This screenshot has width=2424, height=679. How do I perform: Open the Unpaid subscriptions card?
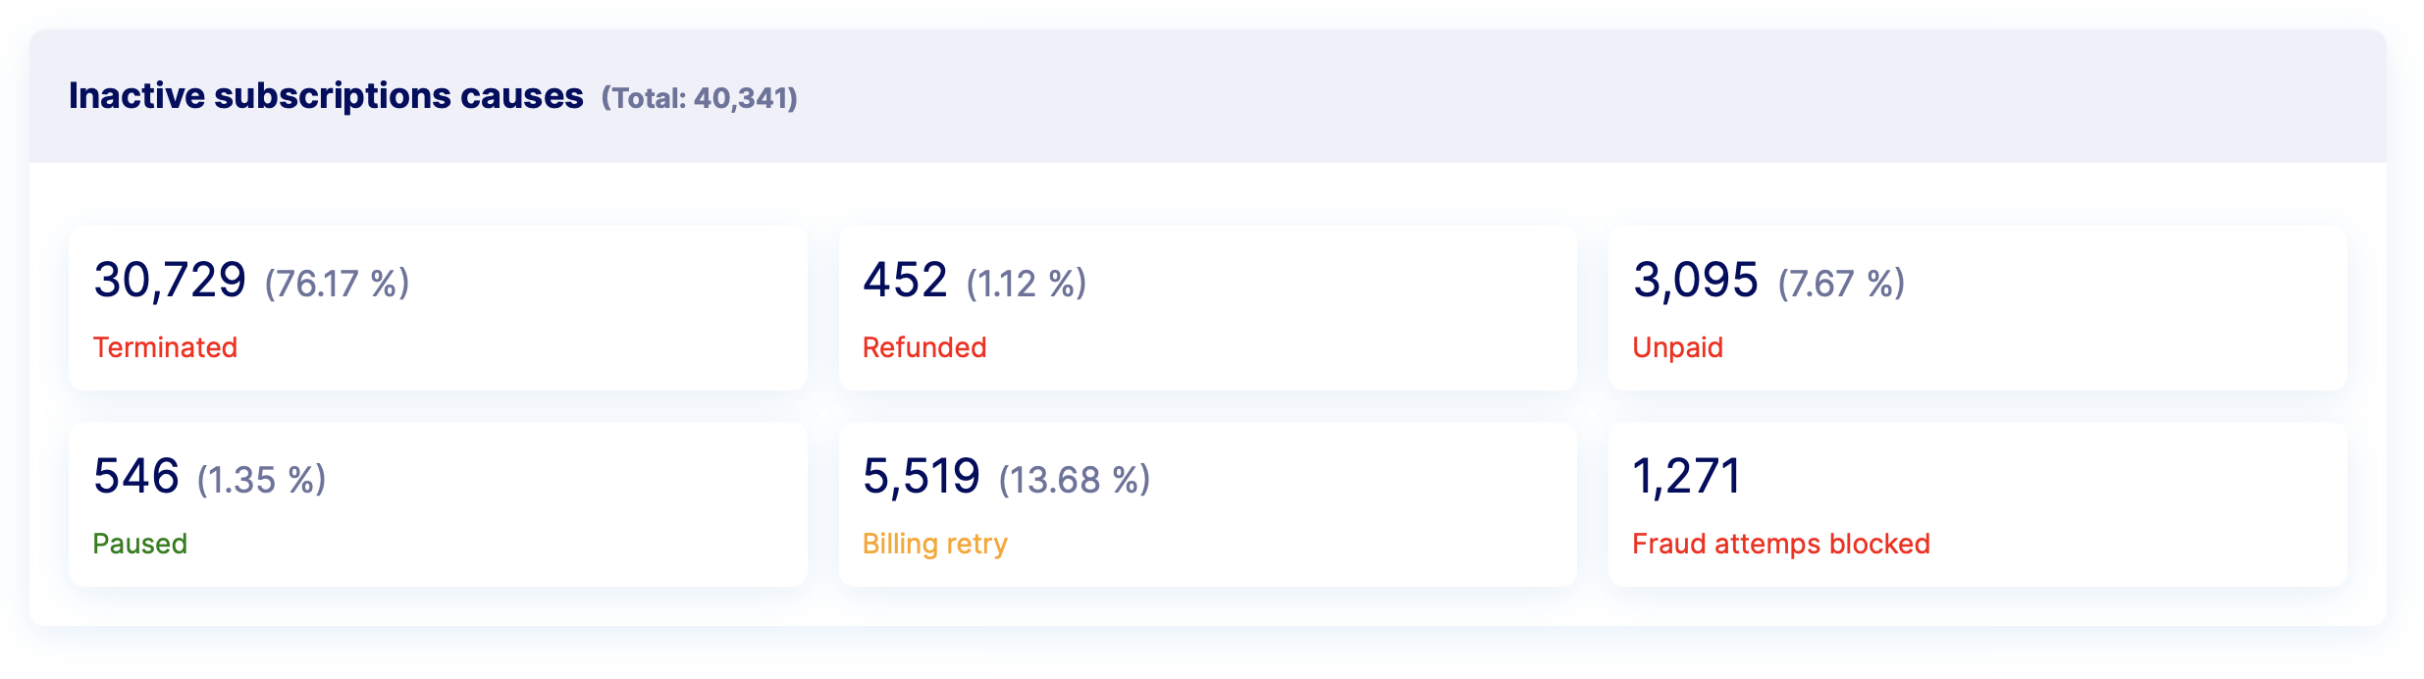pos(1977,308)
